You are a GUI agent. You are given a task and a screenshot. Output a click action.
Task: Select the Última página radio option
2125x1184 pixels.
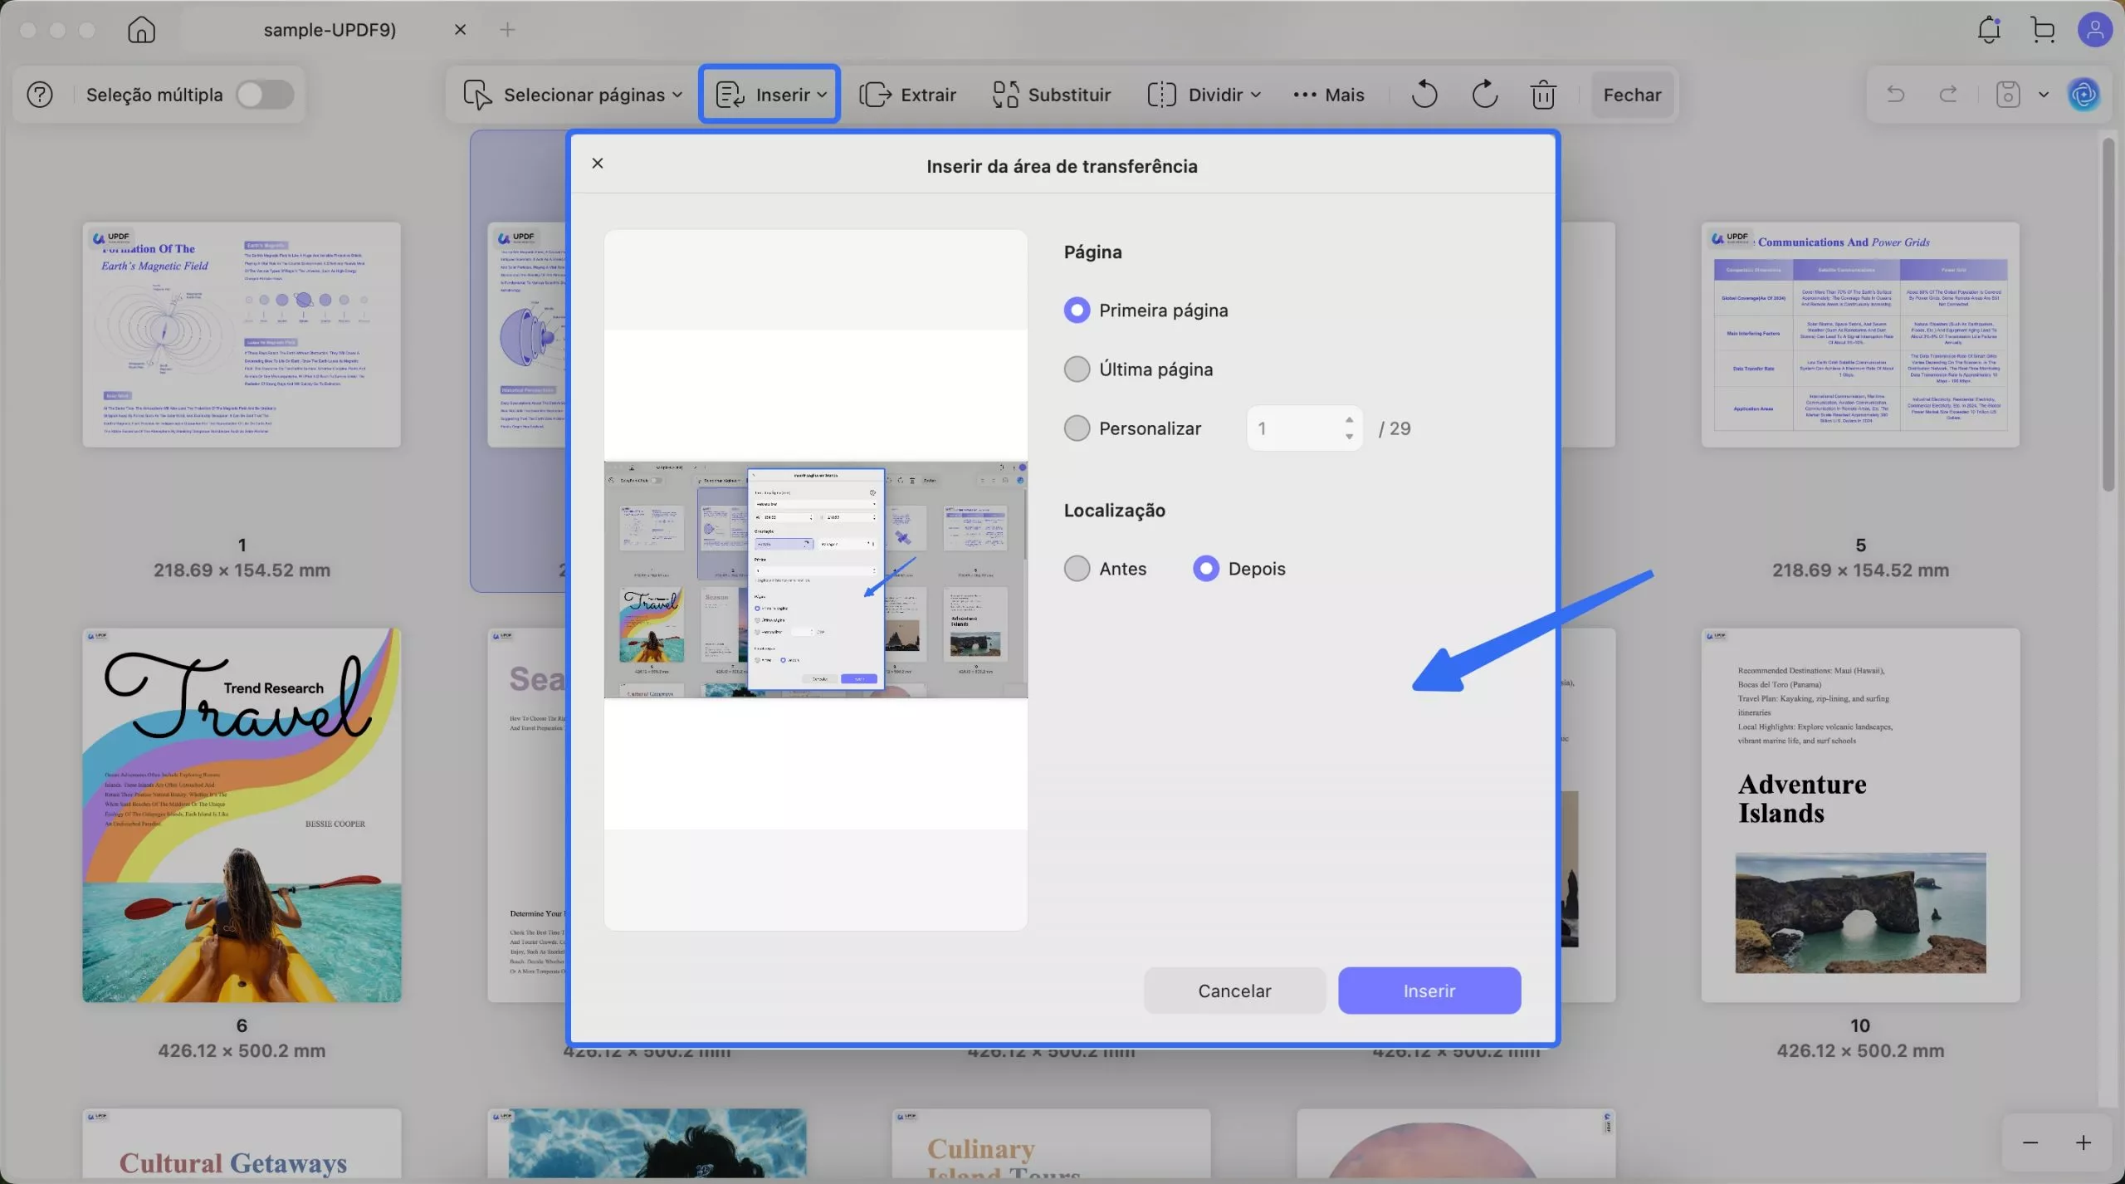pos(1077,369)
